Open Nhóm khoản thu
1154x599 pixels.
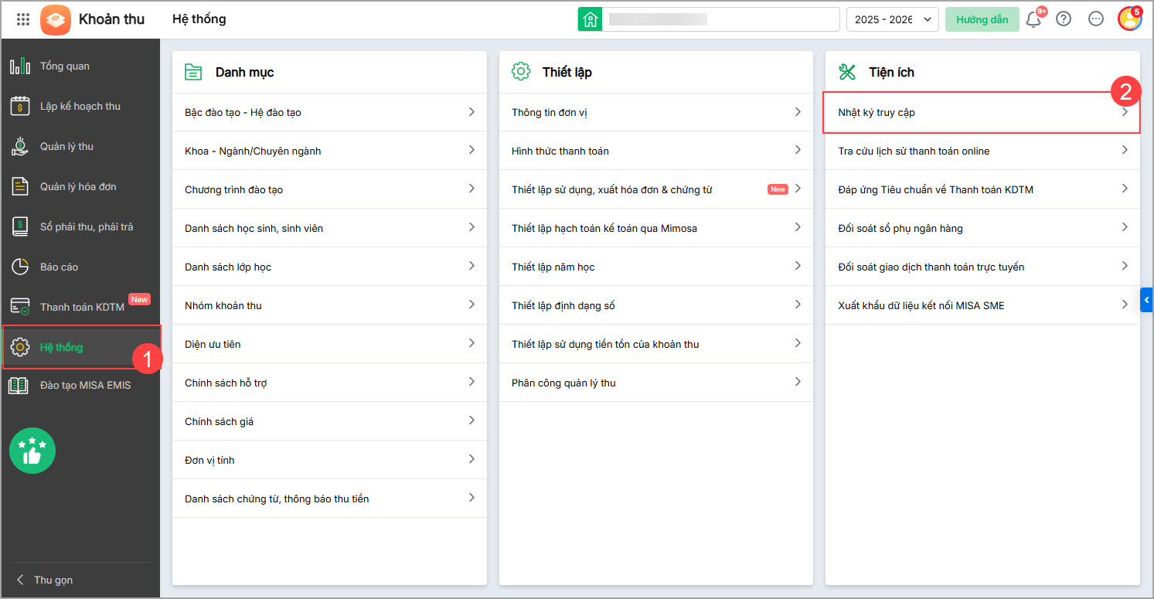pos(329,305)
